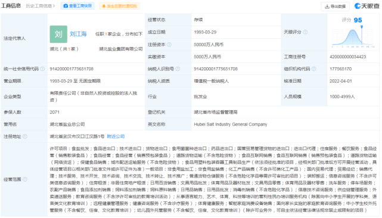Click insured count 2071
382x218 pixels.
[x=55, y=113]
